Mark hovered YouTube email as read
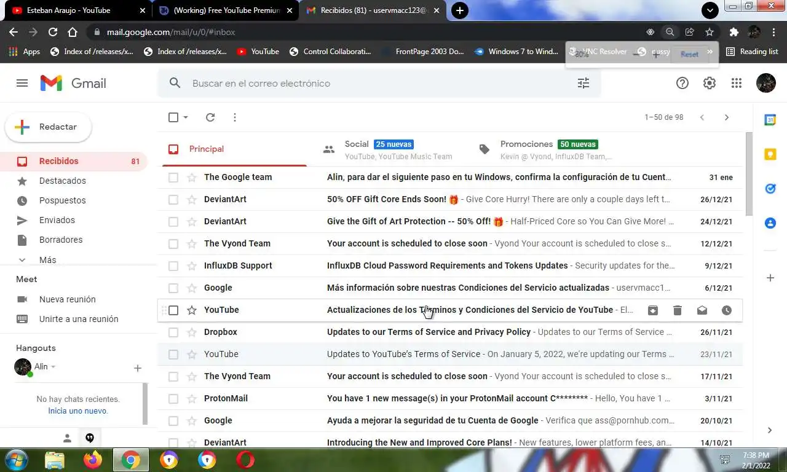 [702, 310]
